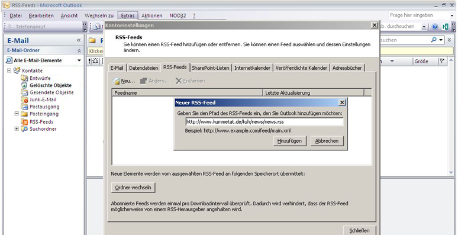Open the Aktionen menu
This screenshot has width=458, height=235.
point(152,16)
